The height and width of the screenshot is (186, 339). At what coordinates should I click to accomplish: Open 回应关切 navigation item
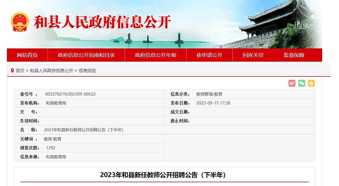253,55
